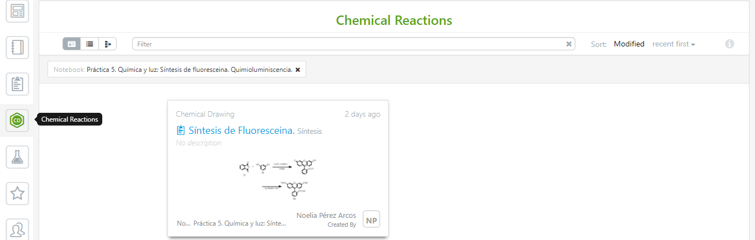Viewport: 755px width, 240px height.
Task: Open the Notebooks sidebar icon
Action: [x=17, y=48]
